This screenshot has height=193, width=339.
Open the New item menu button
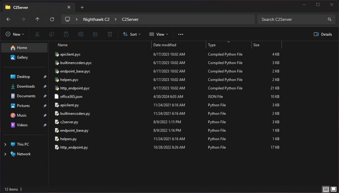pos(15,34)
